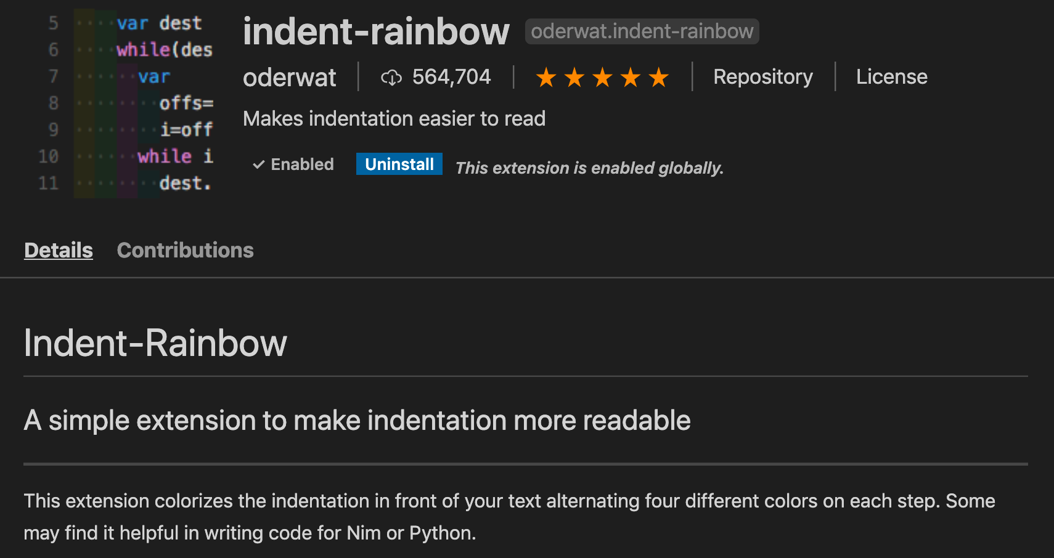Select the Indent-Rainbow heading text
Viewport: 1054px width, 558px height.
click(155, 344)
